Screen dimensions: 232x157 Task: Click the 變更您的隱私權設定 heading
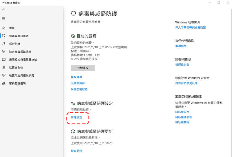[188, 97]
